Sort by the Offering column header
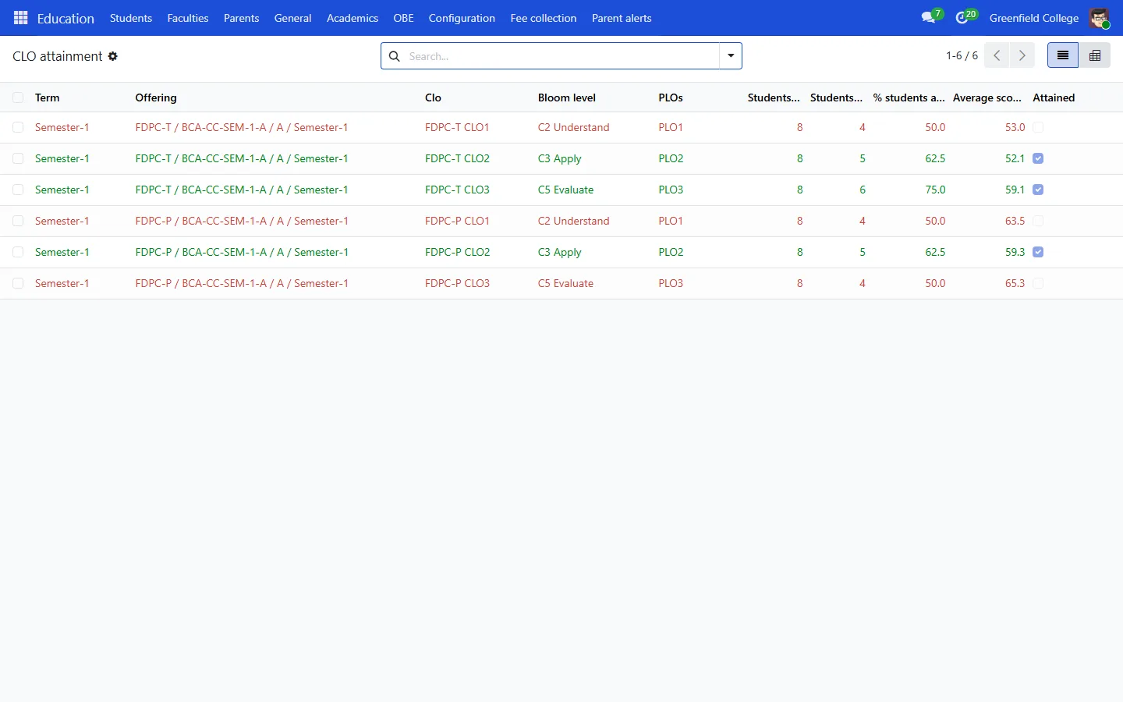The image size is (1123, 702). pyautogui.click(x=156, y=97)
